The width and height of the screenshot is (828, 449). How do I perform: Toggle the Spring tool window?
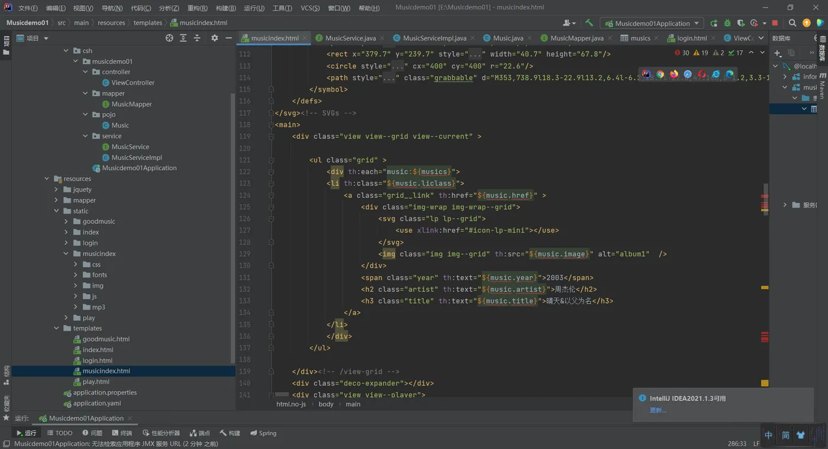[263, 433]
